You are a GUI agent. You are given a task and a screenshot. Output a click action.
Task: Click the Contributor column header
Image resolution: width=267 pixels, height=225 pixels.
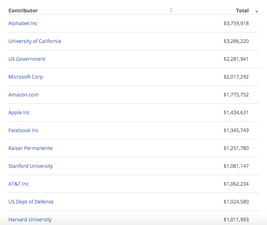23,11
